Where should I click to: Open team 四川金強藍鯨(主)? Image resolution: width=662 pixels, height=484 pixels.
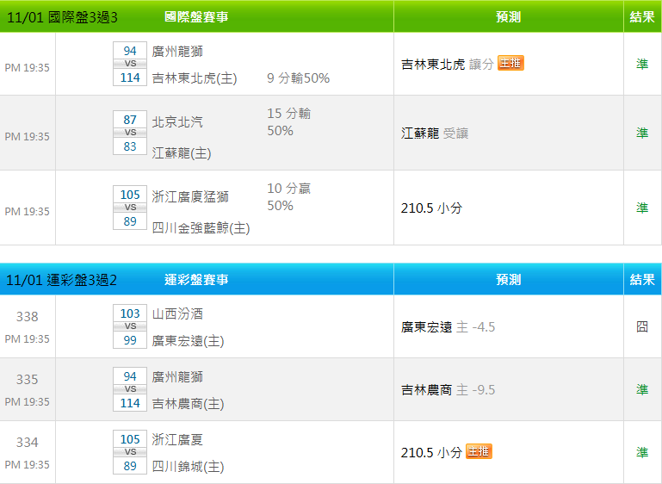coord(201,228)
